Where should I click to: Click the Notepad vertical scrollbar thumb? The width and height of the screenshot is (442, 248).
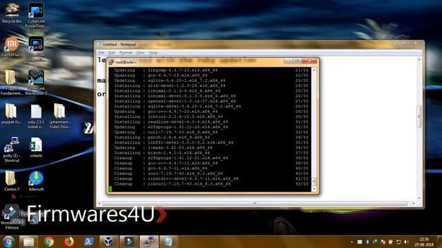[419, 116]
